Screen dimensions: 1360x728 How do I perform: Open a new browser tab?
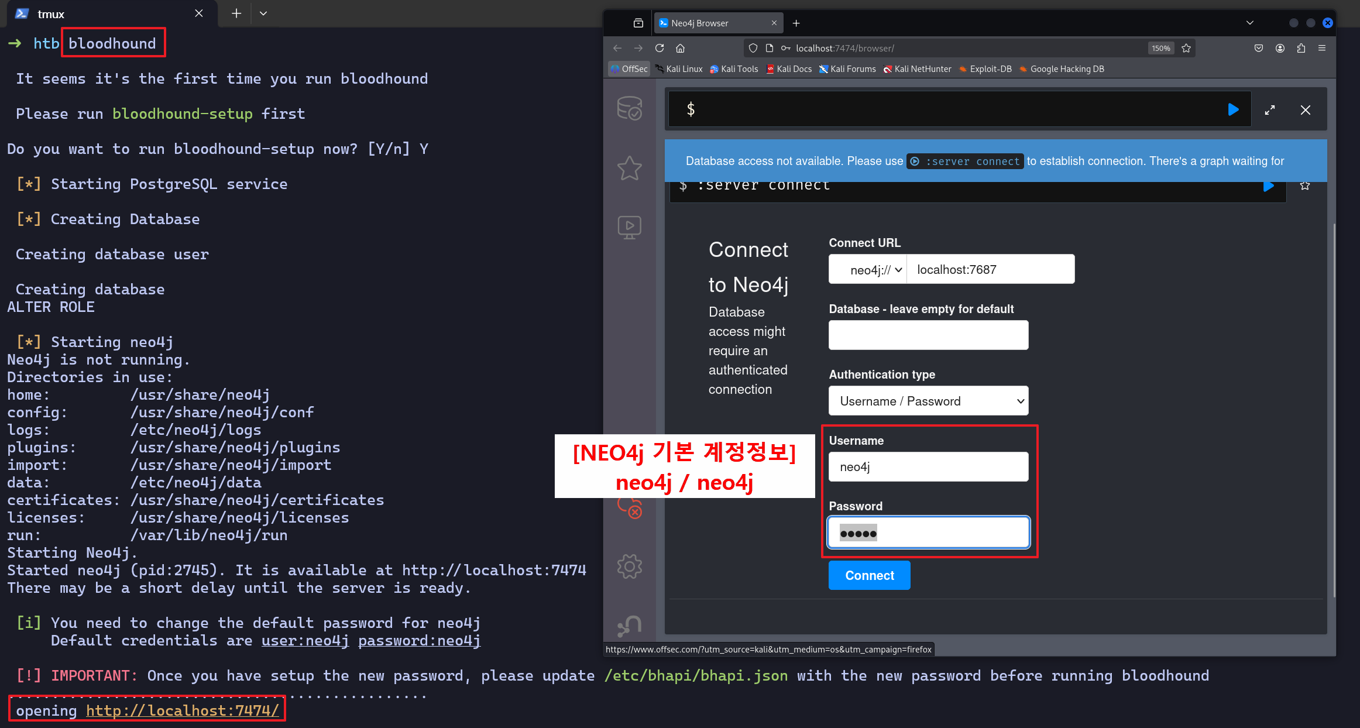796,23
